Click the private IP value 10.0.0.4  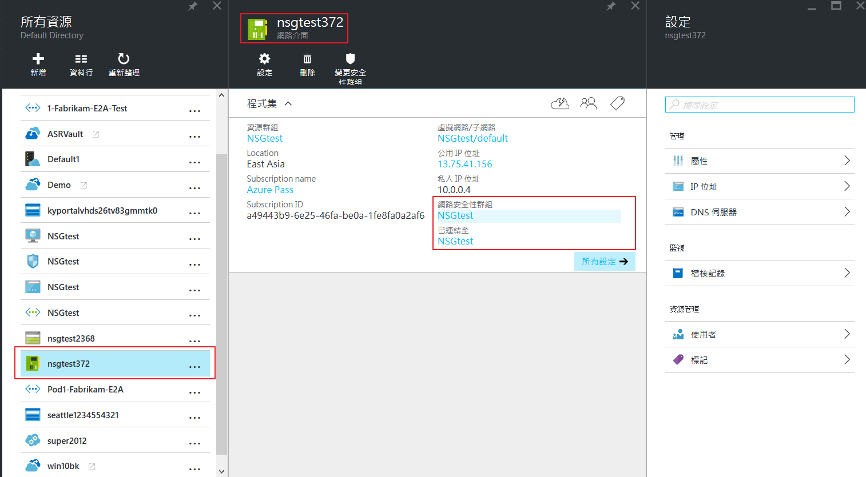[454, 190]
